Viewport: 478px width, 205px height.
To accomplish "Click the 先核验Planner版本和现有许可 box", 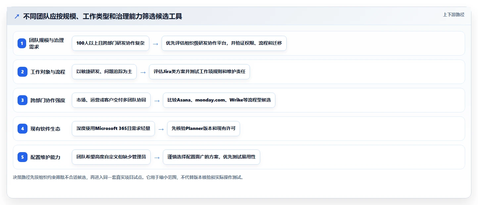I will (204, 129).
